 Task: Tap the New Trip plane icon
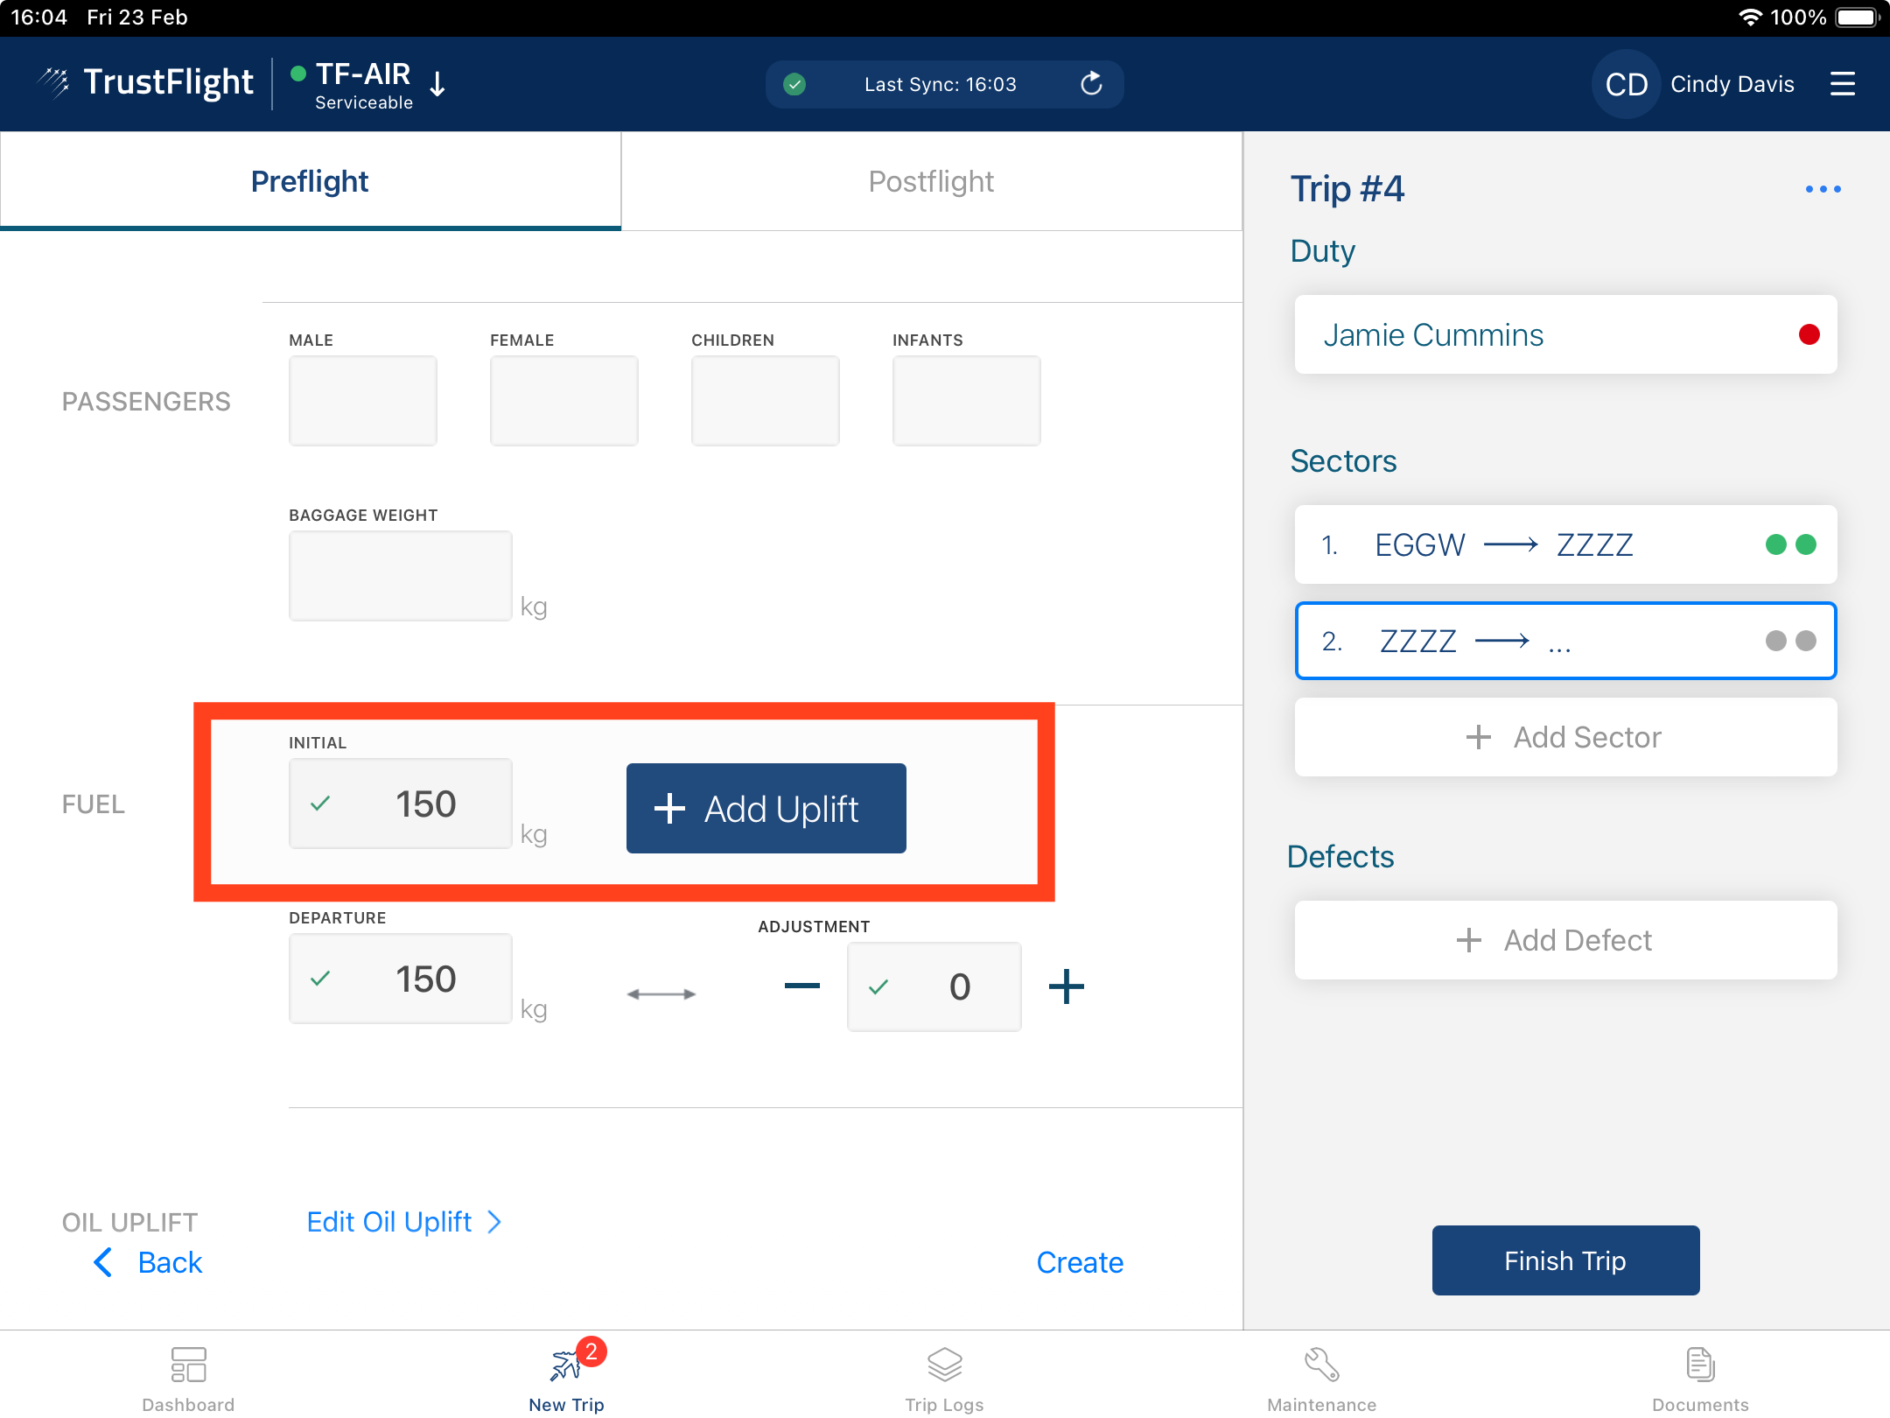pos(566,1365)
